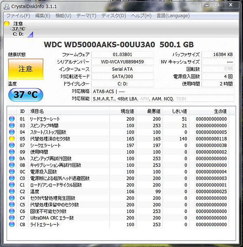The height and width of the screenshot is (247, 243).
Task: Click the ID column header
Action: pyautogui.click(x=22, y=111)
